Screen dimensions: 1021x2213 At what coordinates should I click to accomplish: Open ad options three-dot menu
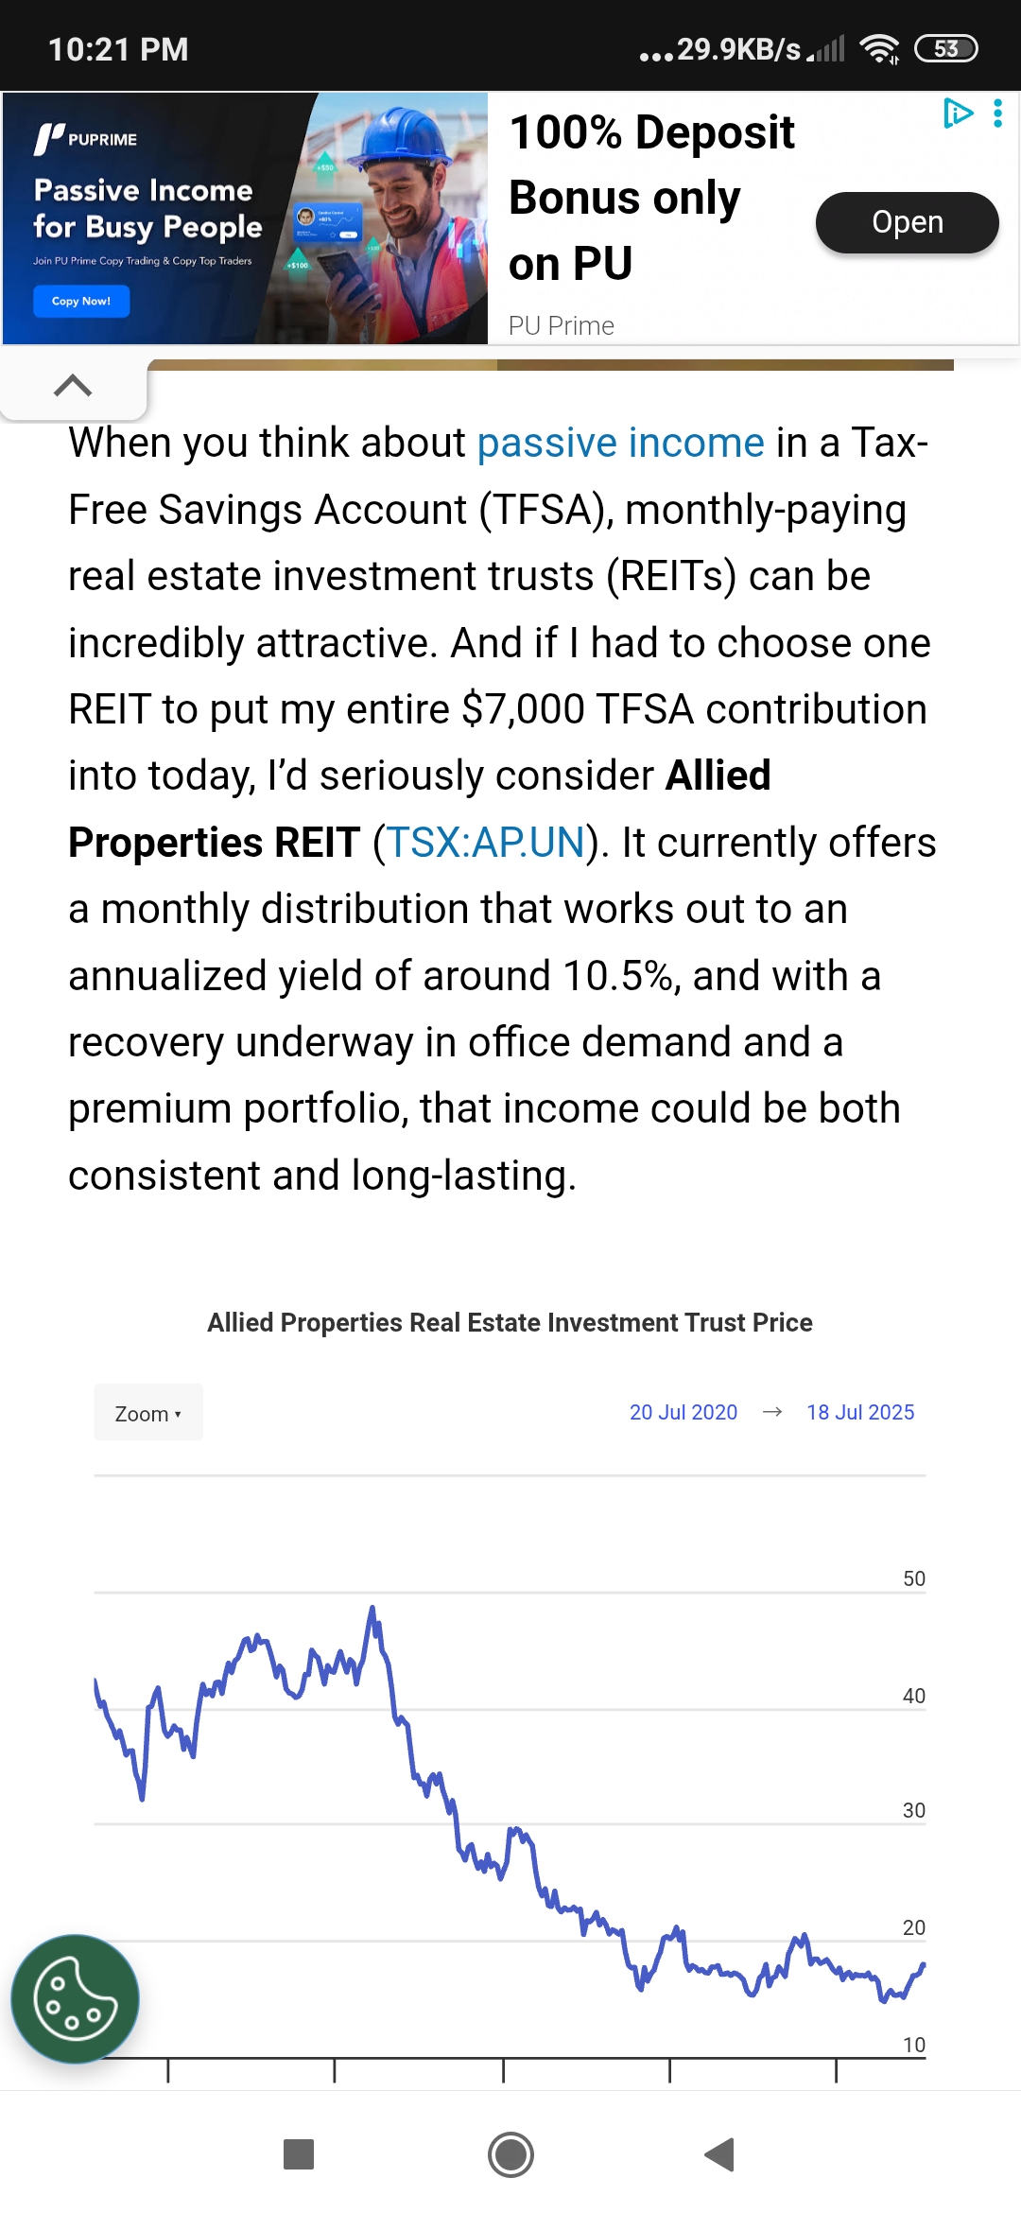[997, 113]
